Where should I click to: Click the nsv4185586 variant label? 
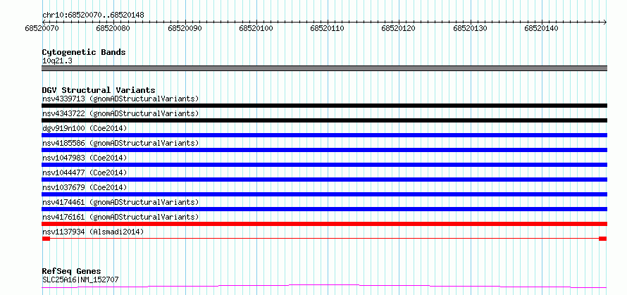click(120, 143)
